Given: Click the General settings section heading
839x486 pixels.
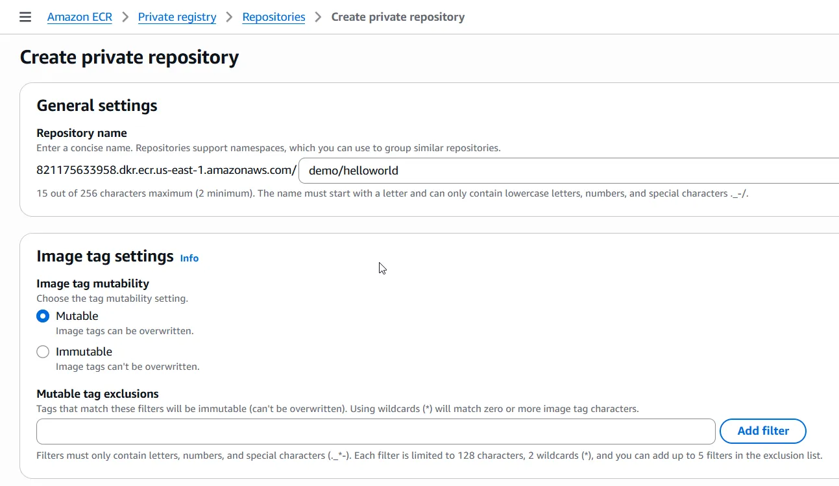Looking at the screenshot, I should [97, 104].
